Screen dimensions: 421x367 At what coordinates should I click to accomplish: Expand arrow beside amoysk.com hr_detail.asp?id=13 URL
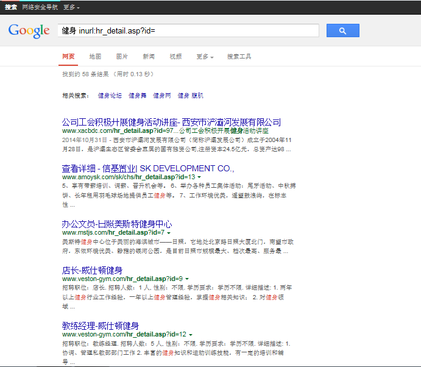pos(199,177)
